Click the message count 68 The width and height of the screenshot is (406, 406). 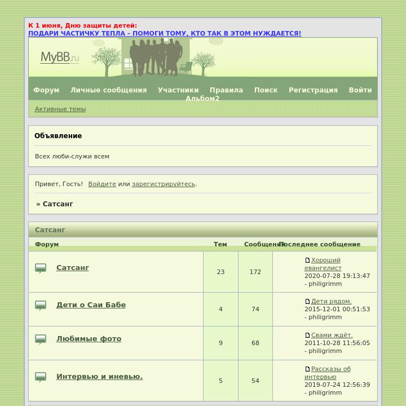255,343
